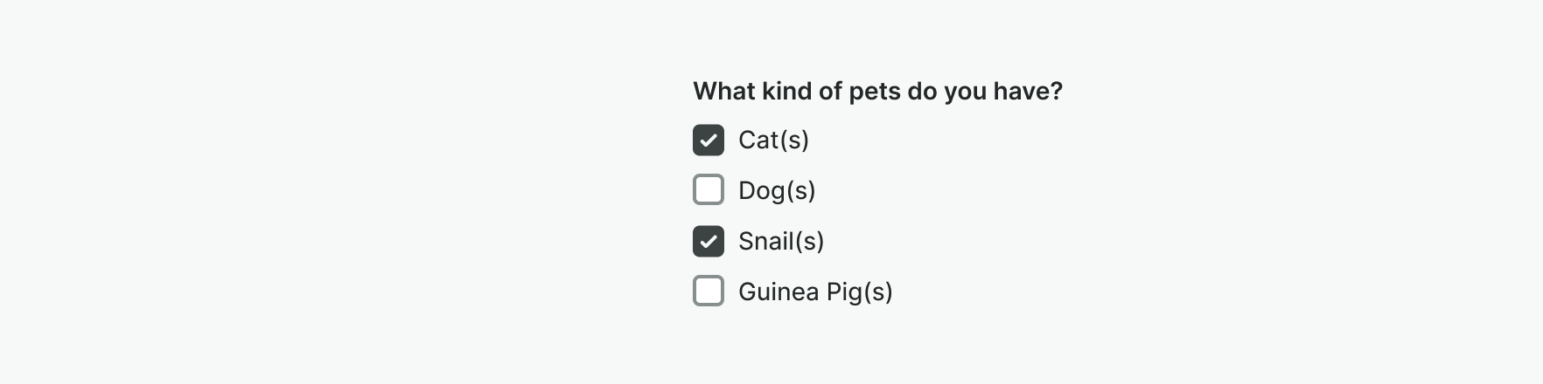Uncheck the Cat(s) checkbox

coord(709,140)
